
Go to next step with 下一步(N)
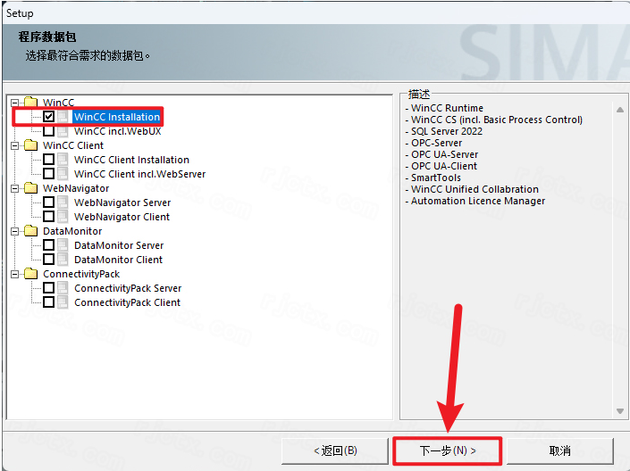(x=447, y=450)
